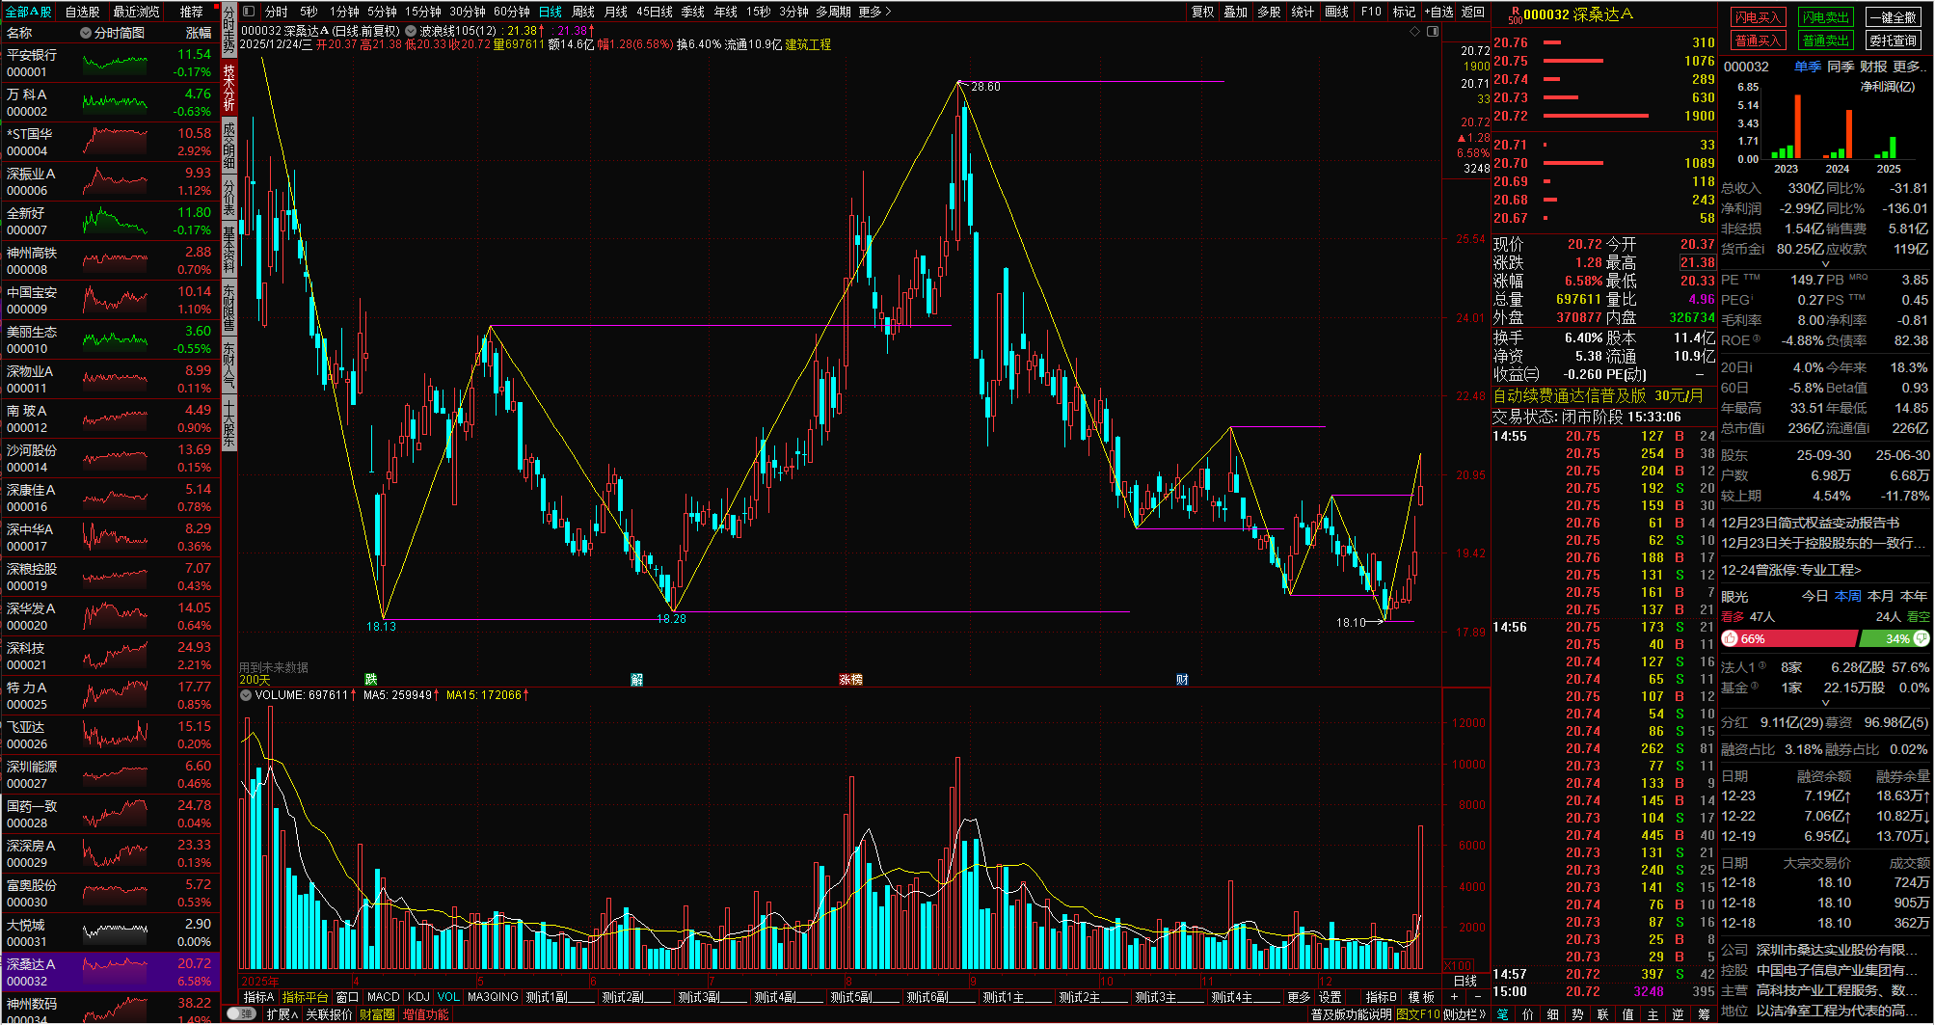Screen dimensions: 1935x1025
Task: Click the 涨榜 event marker on chart
Action: (850, 680)
